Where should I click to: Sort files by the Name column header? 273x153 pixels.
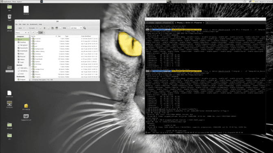pos(44,36)
